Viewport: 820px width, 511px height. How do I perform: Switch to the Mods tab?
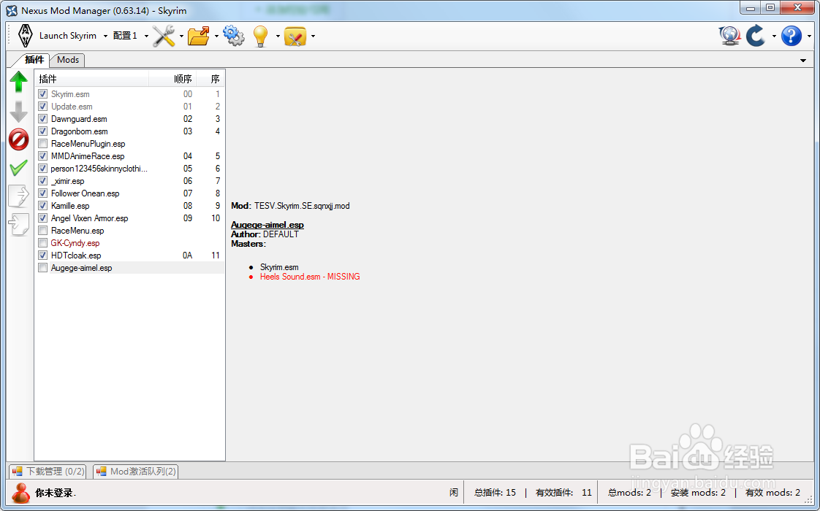tap(68, 60)
